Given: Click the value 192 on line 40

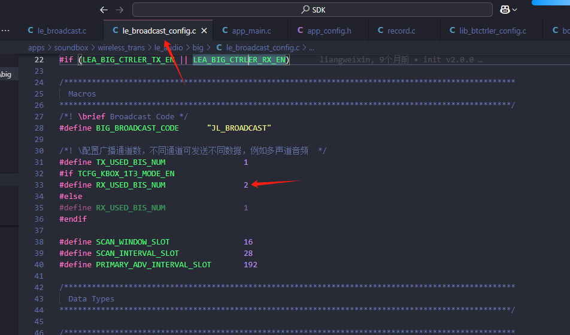Looking at the screenshot, I should tap(250, 265).
